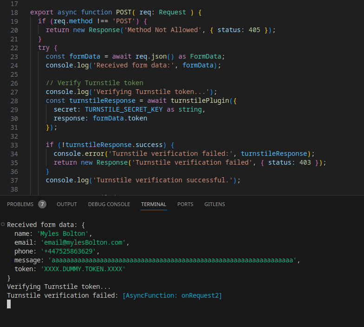Click 'Turnstile verification failed:' terminal text

coord(63,295)
